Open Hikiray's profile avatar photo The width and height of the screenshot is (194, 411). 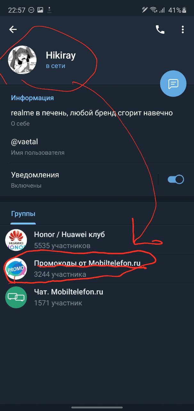22,60
